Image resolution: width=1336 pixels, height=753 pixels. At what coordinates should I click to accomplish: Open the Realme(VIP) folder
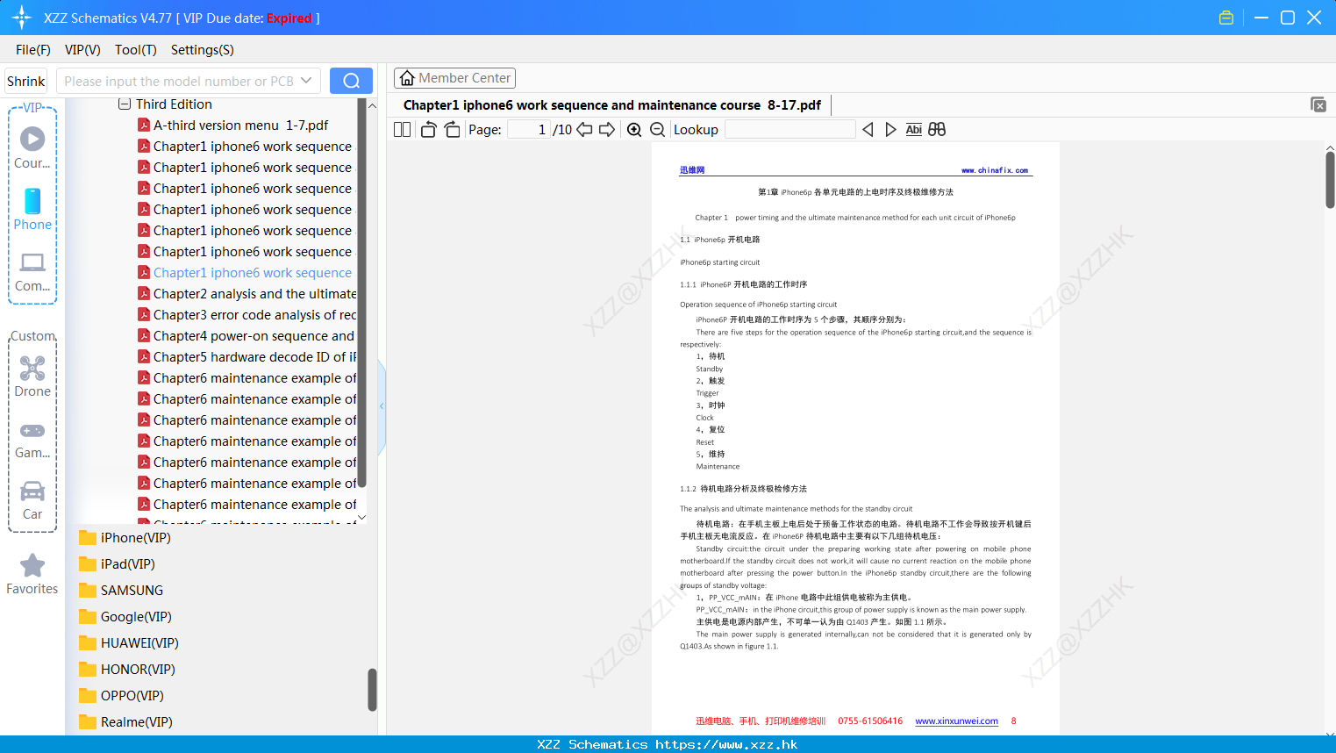click(x=125, y=722)
